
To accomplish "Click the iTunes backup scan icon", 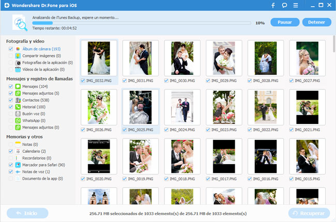I will pos(20,23).
